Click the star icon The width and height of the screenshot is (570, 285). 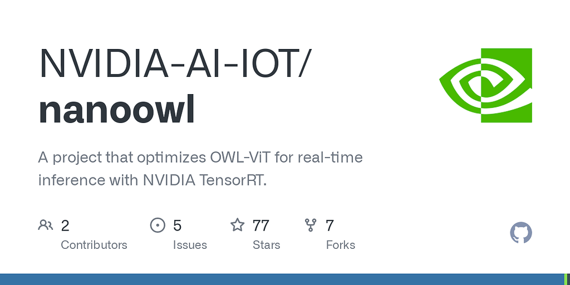[x=238, y=225]
